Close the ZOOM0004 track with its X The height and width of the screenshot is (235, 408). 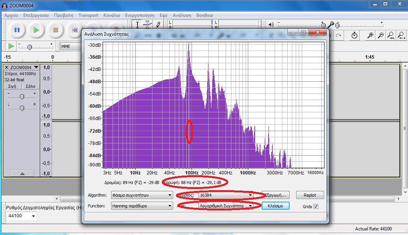pyautogui.click(x=7, y=67)
